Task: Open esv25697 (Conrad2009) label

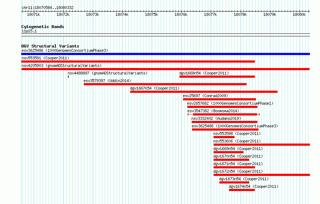Action: (205, 96)
